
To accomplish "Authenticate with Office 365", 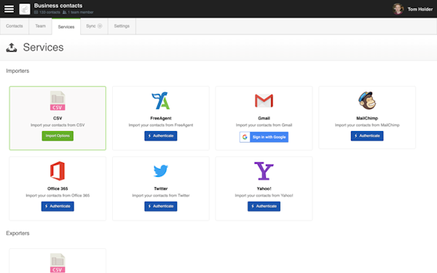I will pos(58,207).
